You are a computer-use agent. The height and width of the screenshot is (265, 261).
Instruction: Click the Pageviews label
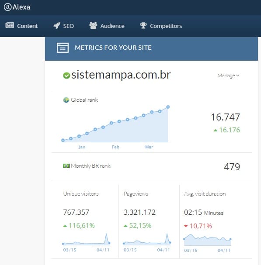pyautogui.click(x=136, y=194)
